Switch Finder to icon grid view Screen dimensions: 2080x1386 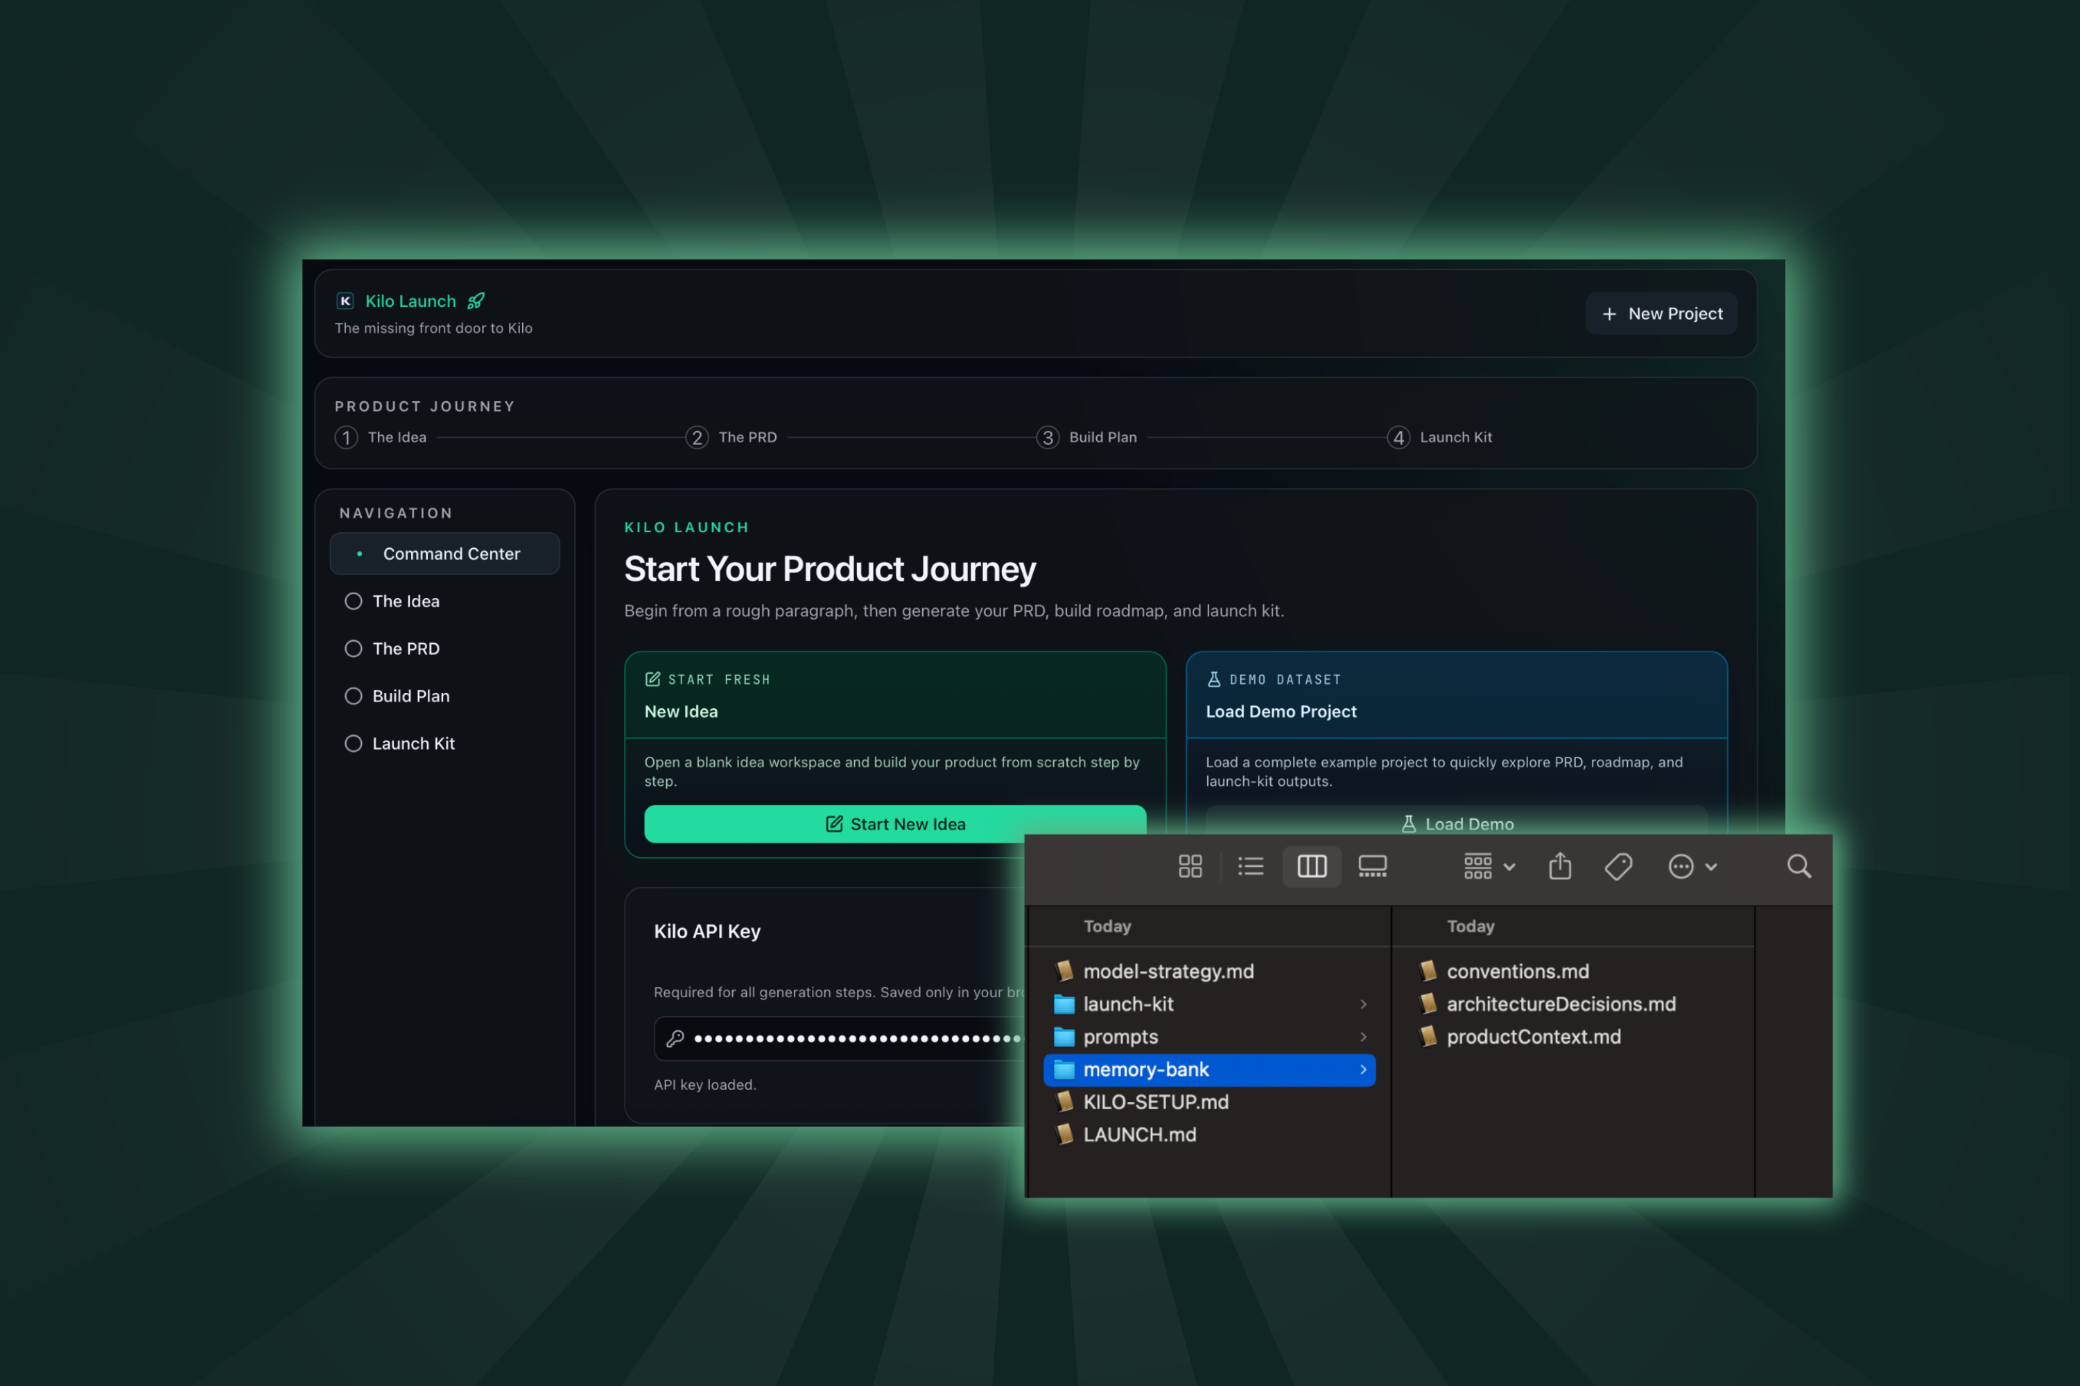1190,866
